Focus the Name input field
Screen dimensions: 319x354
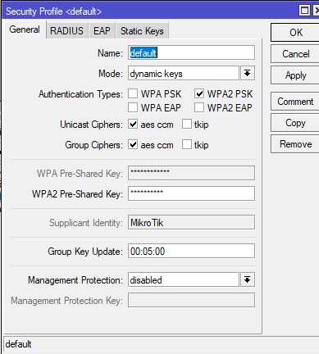[x=191, y=52]
